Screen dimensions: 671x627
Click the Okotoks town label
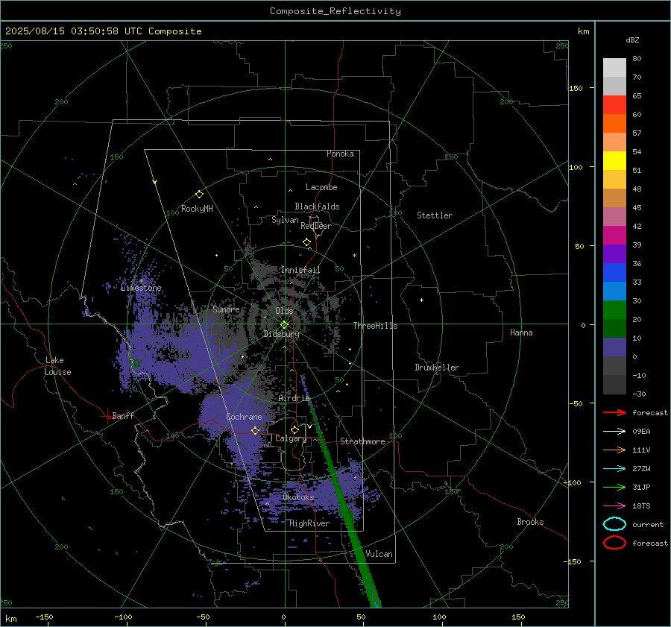298,497
